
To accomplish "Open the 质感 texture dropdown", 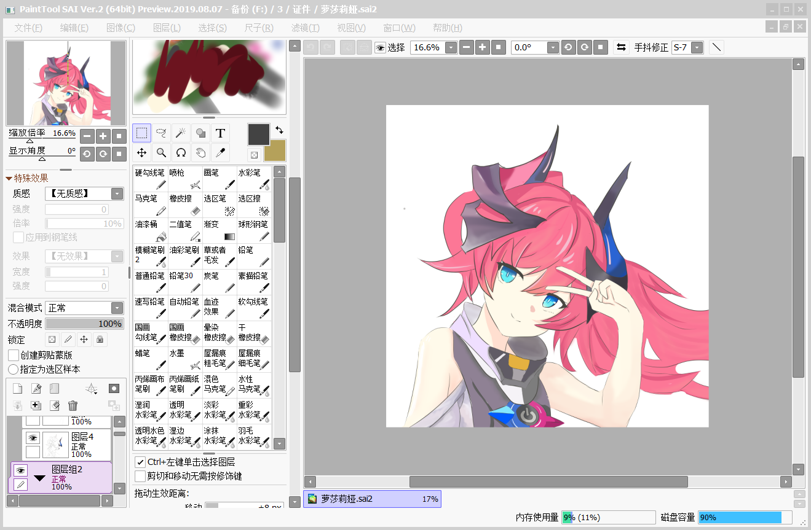I will tap(117, 193).
